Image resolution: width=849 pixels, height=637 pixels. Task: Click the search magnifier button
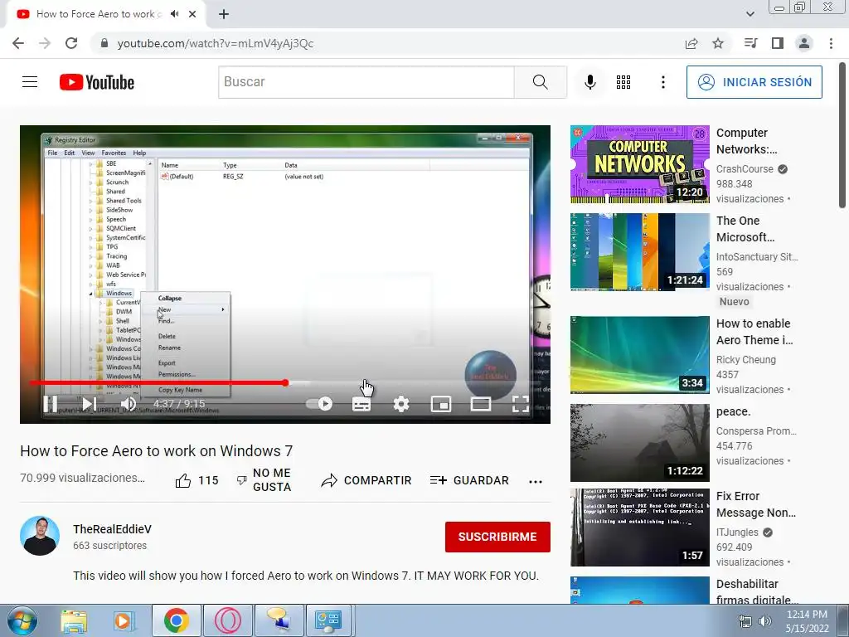[x=540, y=82]
